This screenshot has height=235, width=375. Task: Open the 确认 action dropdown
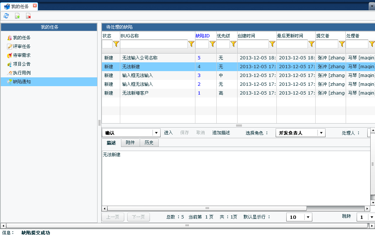pyautogui.click(x=157, y=133)
